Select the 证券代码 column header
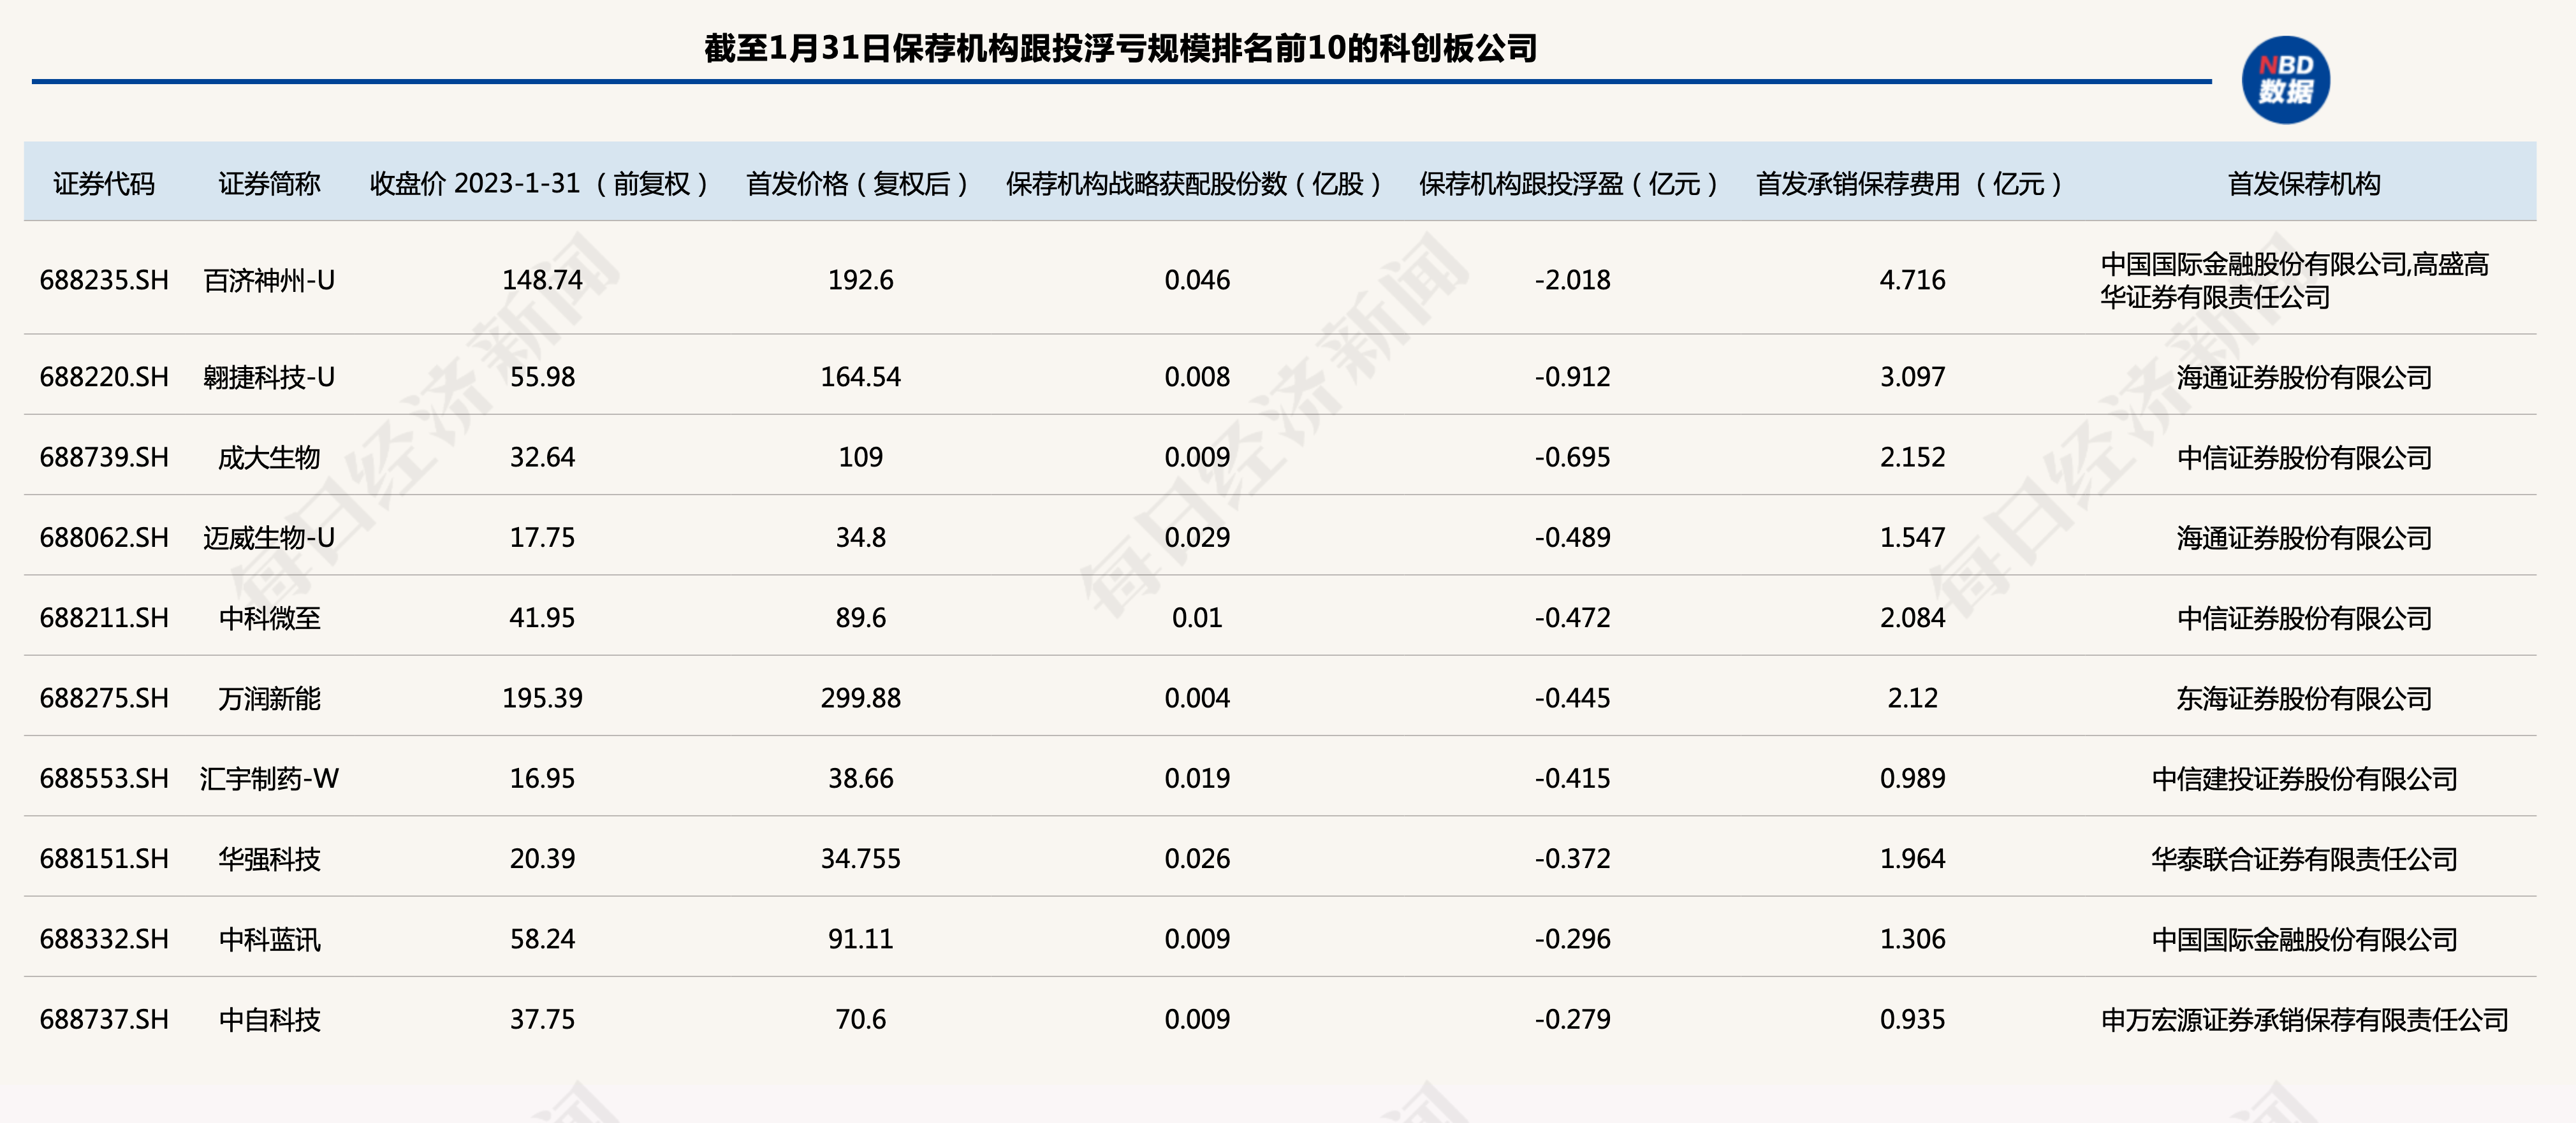Screen dimensions: 2576x1123 pos(104,184)
